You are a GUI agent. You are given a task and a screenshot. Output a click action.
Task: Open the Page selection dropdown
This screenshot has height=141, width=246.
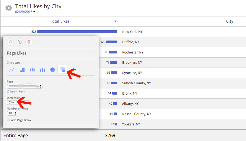[25, 86]
